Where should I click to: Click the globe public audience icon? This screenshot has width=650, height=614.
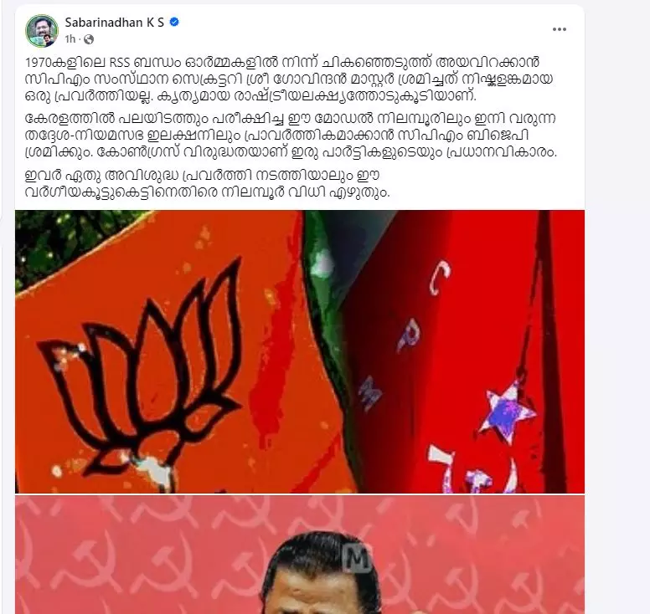pyautogui.click(x=89, y=39)
